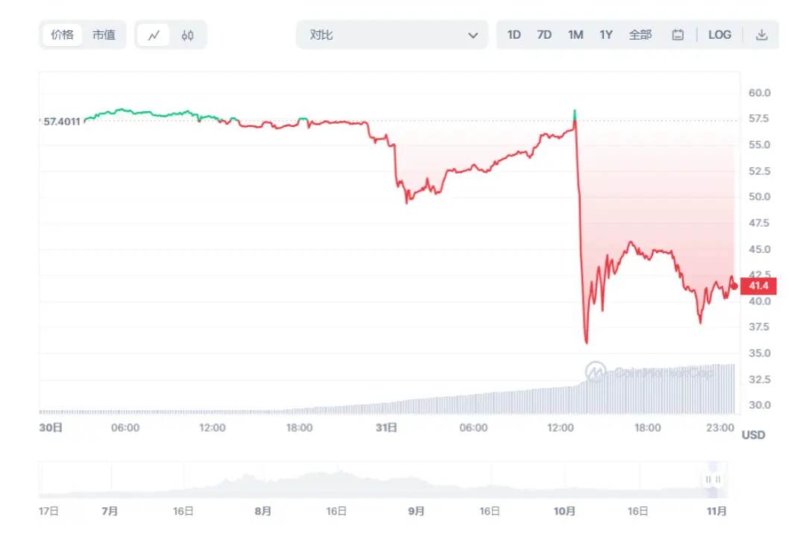Switch to candlestick chart icon
This screenshot has height=537, width=803.
click(x=188, y=35)
